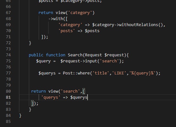Click 'Request' type hint on line 74

pos(93,55)
